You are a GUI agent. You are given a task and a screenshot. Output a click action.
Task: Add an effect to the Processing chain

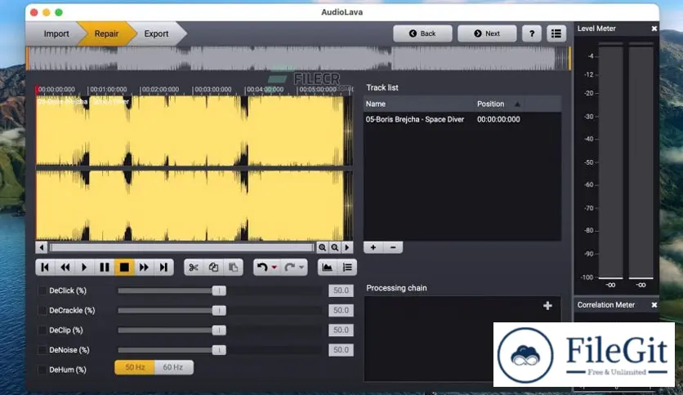click(x=547, y=306)
